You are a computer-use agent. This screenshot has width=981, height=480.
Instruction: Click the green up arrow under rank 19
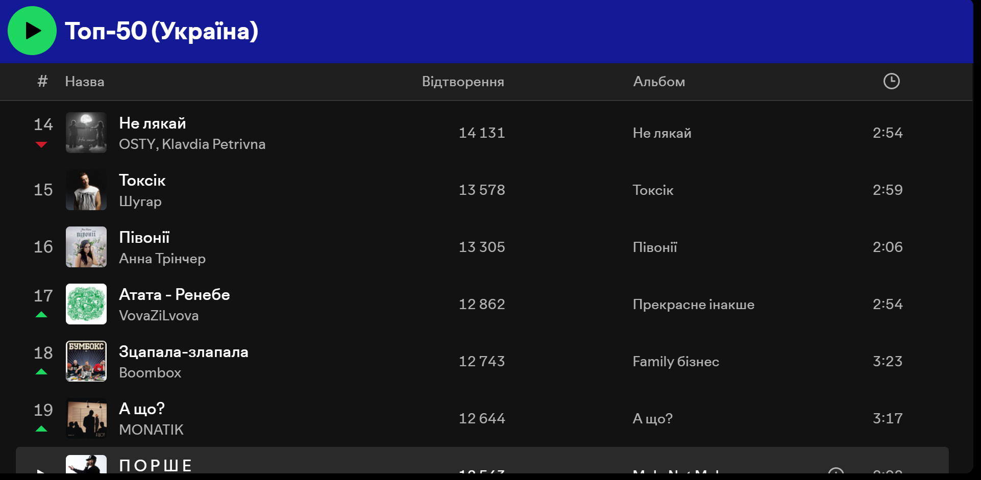coord(42,429)
